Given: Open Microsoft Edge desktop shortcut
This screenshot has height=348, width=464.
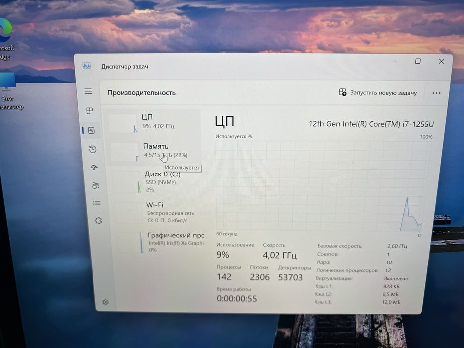Looking at the screenshot, I should tap(5, 38).
